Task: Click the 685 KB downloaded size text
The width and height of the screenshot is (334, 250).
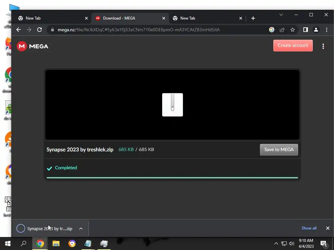Action: 126,150
